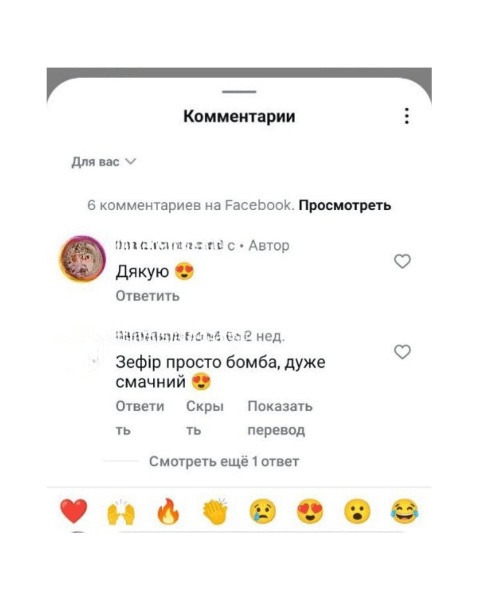Viewport: 480px width, 600px height.
Task: Hide the marshmallow comment via "Скрыть"
Action: (x=205, y=418)
